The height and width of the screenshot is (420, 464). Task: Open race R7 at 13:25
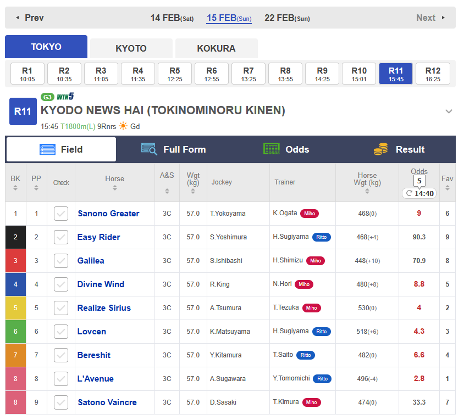[248, 74]
